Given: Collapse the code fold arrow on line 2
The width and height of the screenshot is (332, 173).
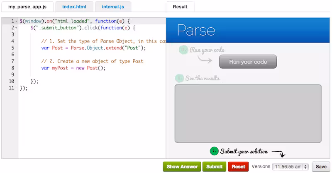Looking at the screenshot, I should tap(16, 28).
